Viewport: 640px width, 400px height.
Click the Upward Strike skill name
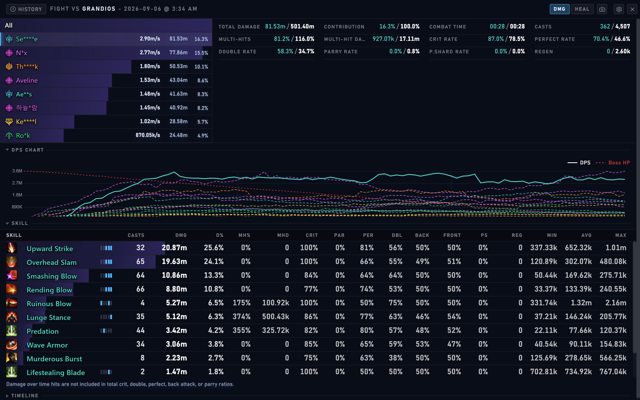(x=50, y=248)
